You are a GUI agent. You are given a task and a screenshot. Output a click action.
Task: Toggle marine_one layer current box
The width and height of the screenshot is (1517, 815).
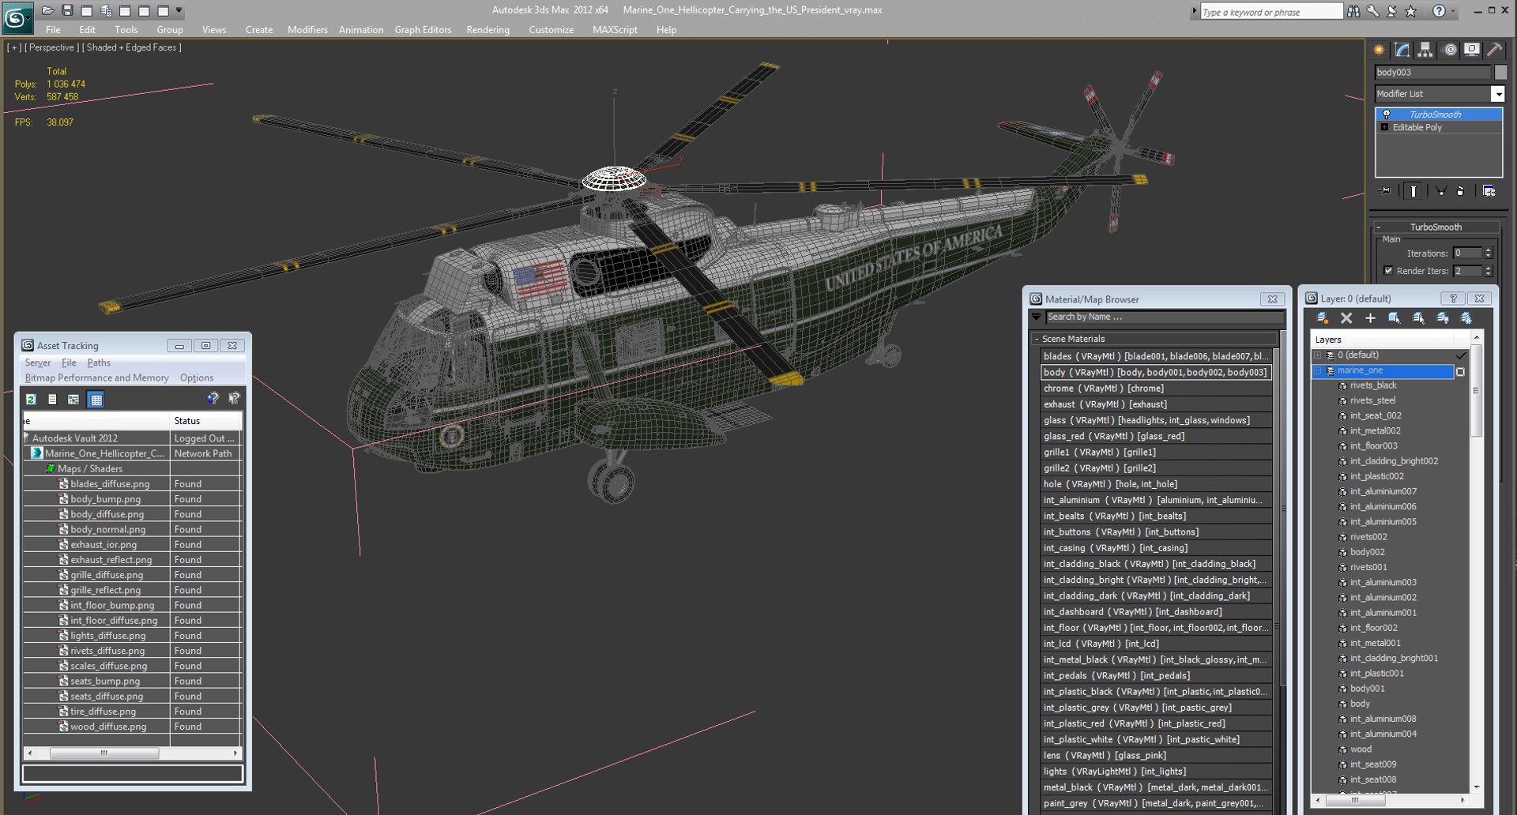click(x=1460, y=371)
